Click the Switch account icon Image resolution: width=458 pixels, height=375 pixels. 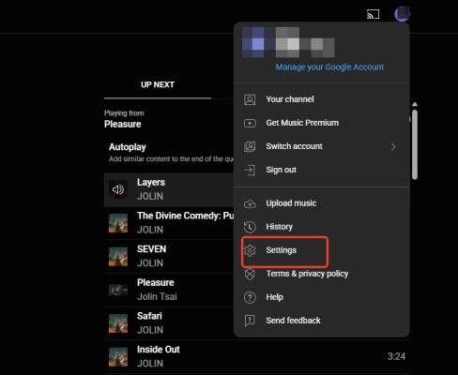[x=250, y=146]
